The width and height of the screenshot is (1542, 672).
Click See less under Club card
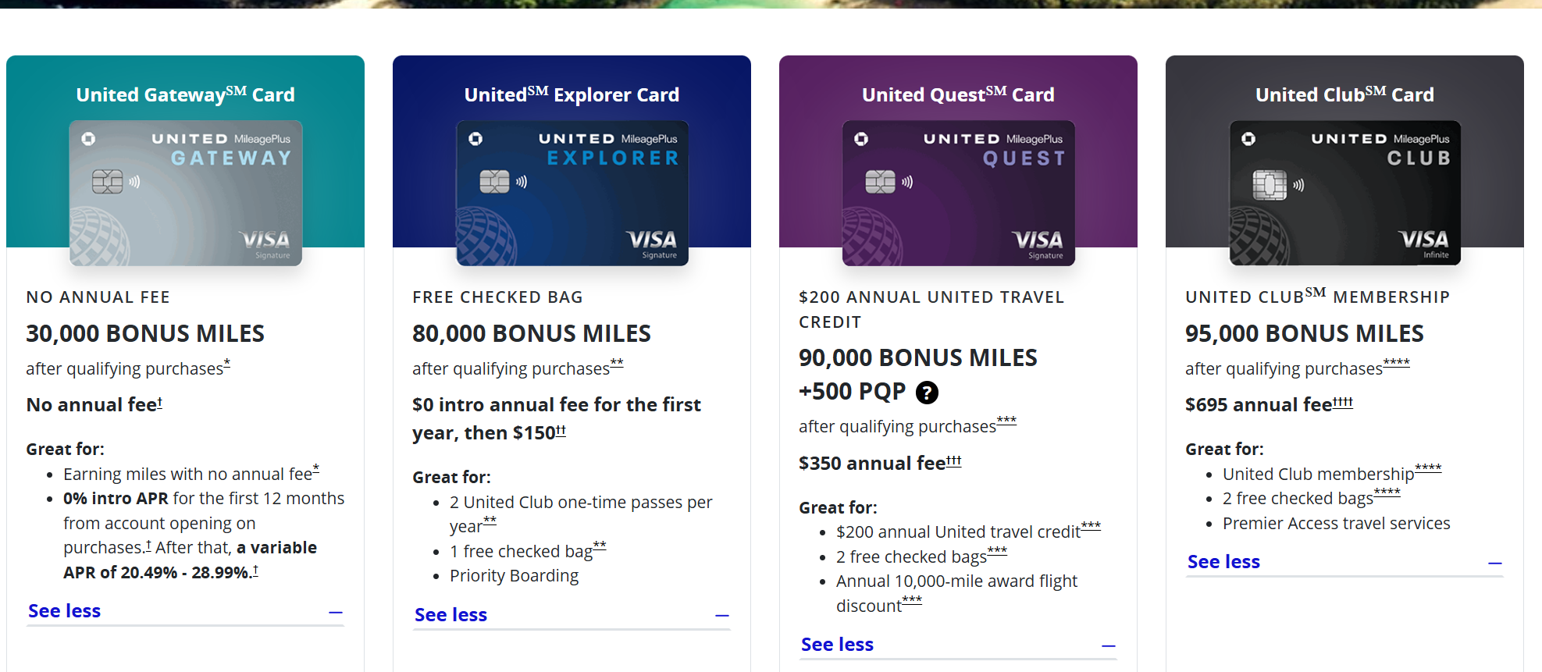1223,562
